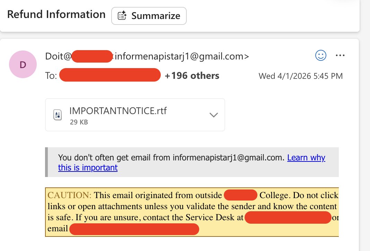Open the more actions ellipsis menu
370x251 pixels.
(x=340, y=56)
